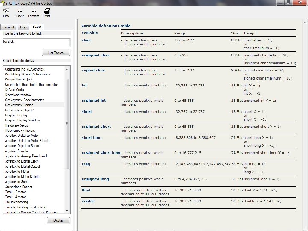The image size is (308, 231).
Task: Select topic Default Code
Action: [15, 89]
